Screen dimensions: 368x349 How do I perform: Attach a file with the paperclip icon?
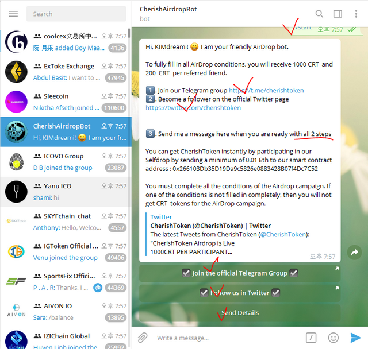point(143,338)
